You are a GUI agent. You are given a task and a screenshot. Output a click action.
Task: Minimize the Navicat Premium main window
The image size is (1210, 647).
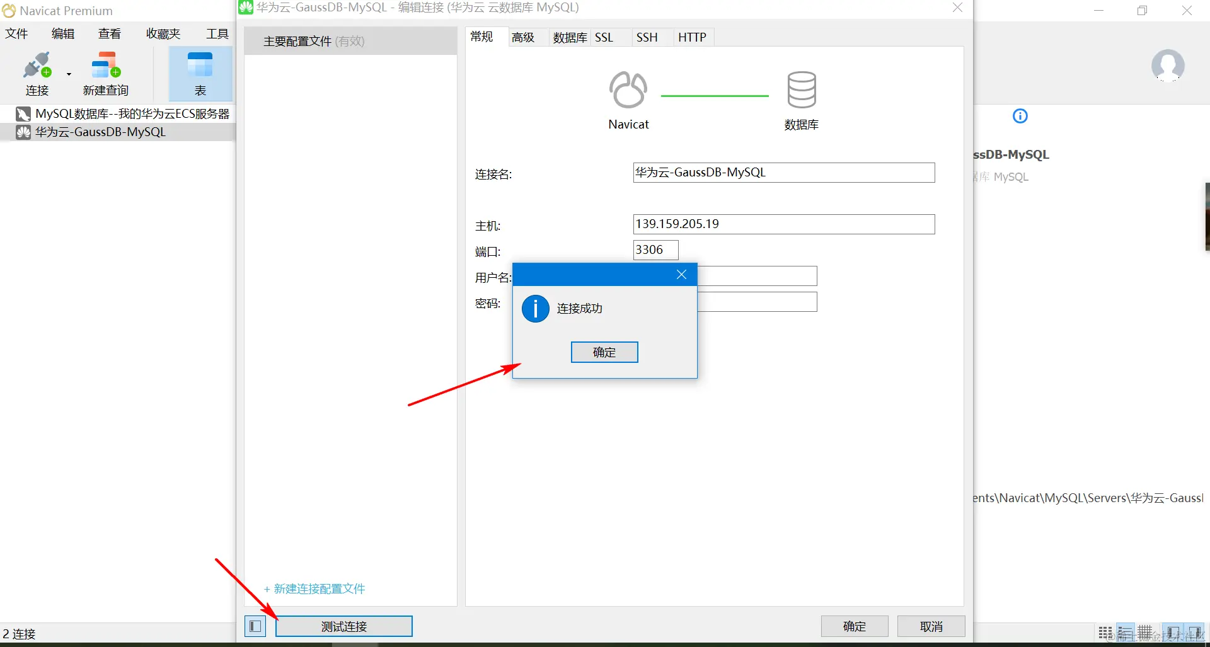[1098, 11]
